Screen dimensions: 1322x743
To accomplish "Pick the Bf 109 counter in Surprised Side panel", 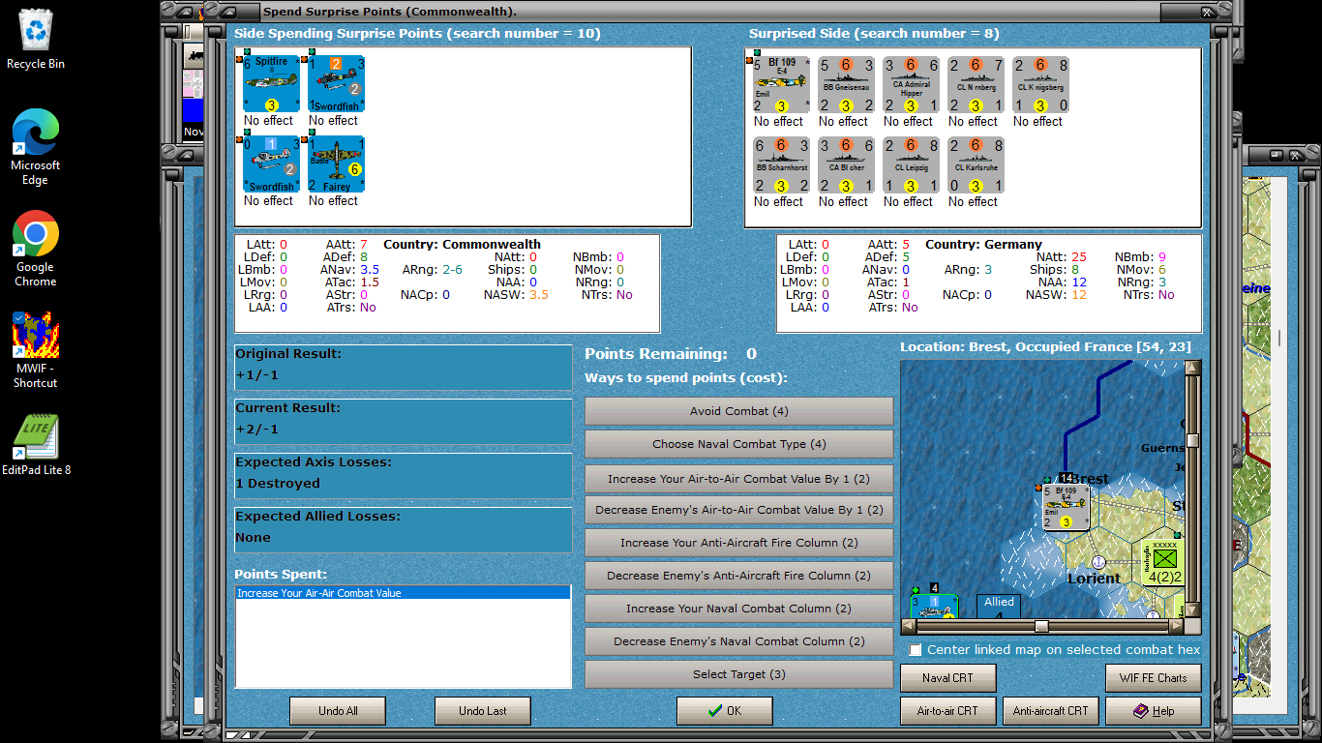I will click(781, 85).
